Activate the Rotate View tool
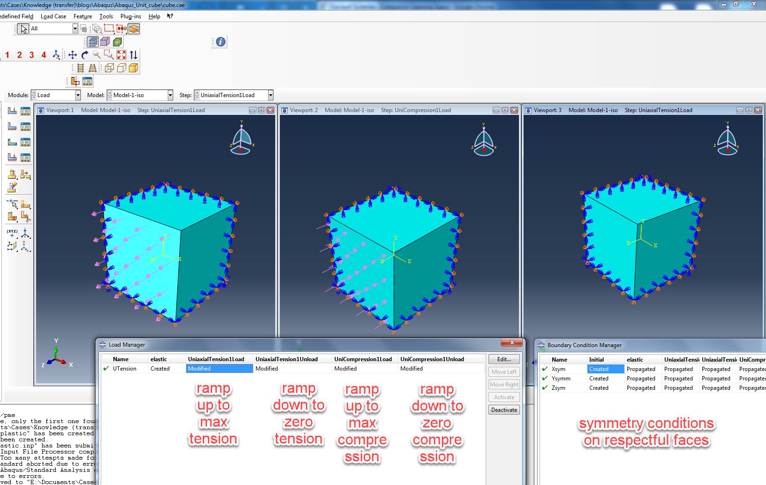The image size is (766, 485). (84, 55)
